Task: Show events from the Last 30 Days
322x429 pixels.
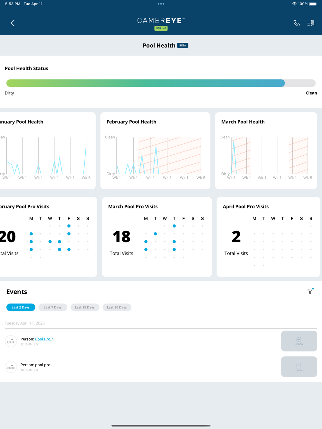Action: [x=117, y=307]
